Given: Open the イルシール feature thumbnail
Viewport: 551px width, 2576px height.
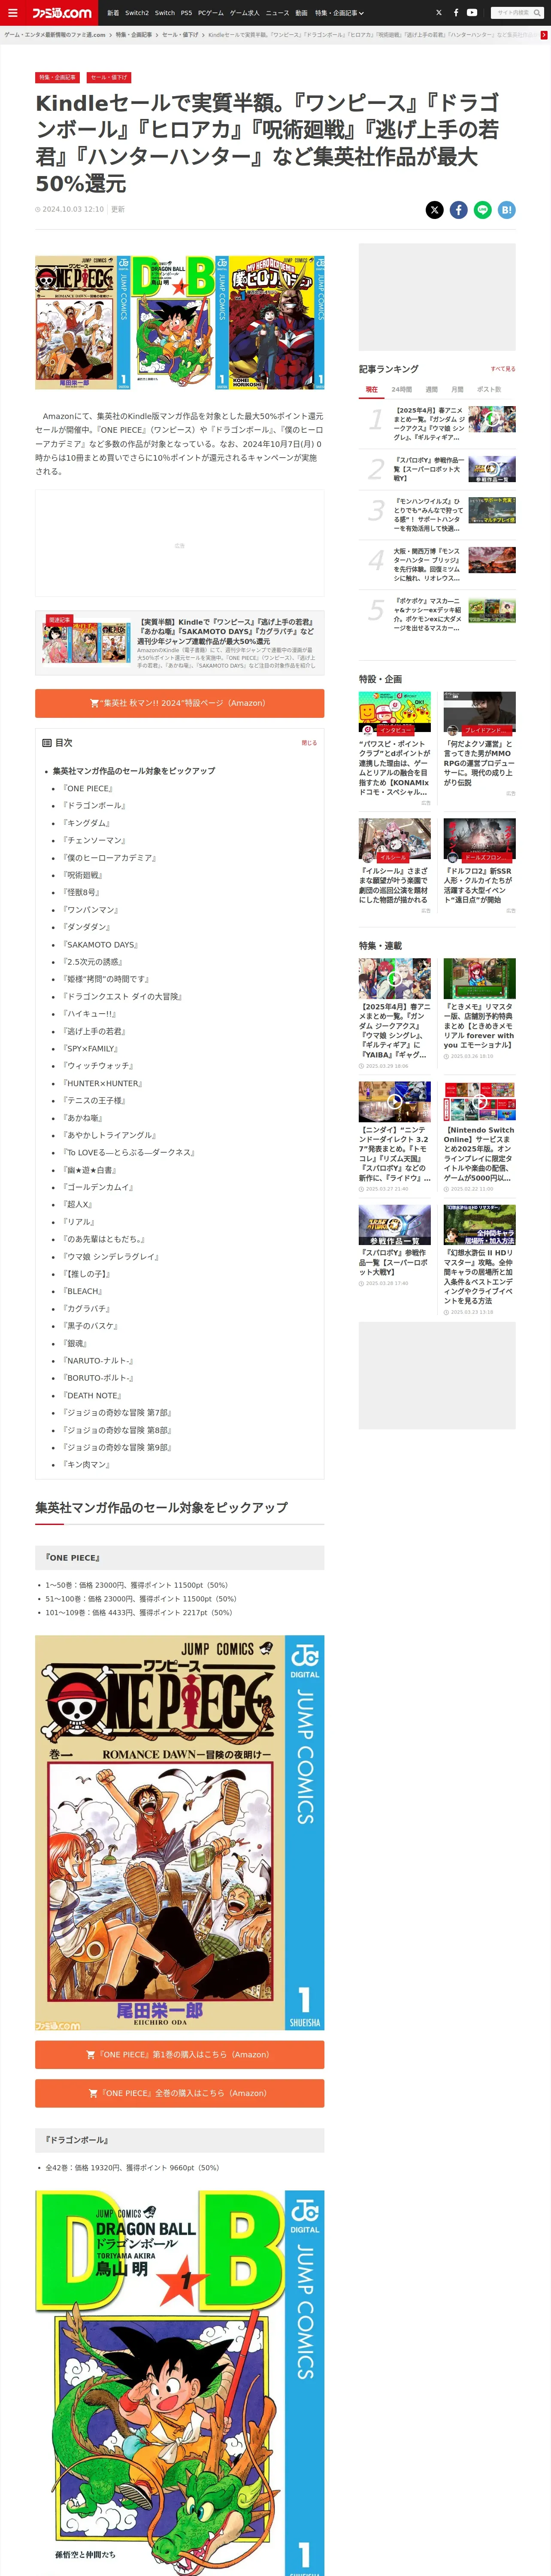Looking at the screenshot, I should pyautogui.click(x=395, y=839).
